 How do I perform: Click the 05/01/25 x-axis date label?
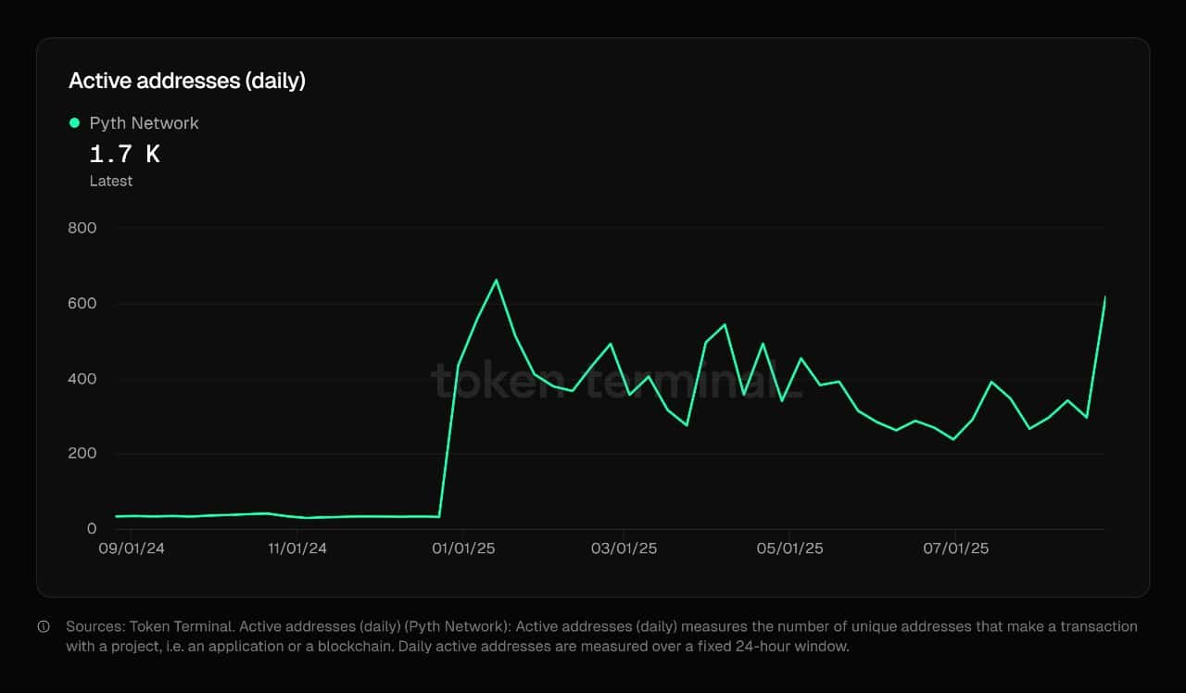pyautogui.click(x=789, y=548)
